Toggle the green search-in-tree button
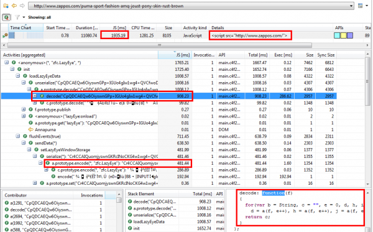Image resolution: width=373 pixels, height=232 pixels. (x=6, y=17)
